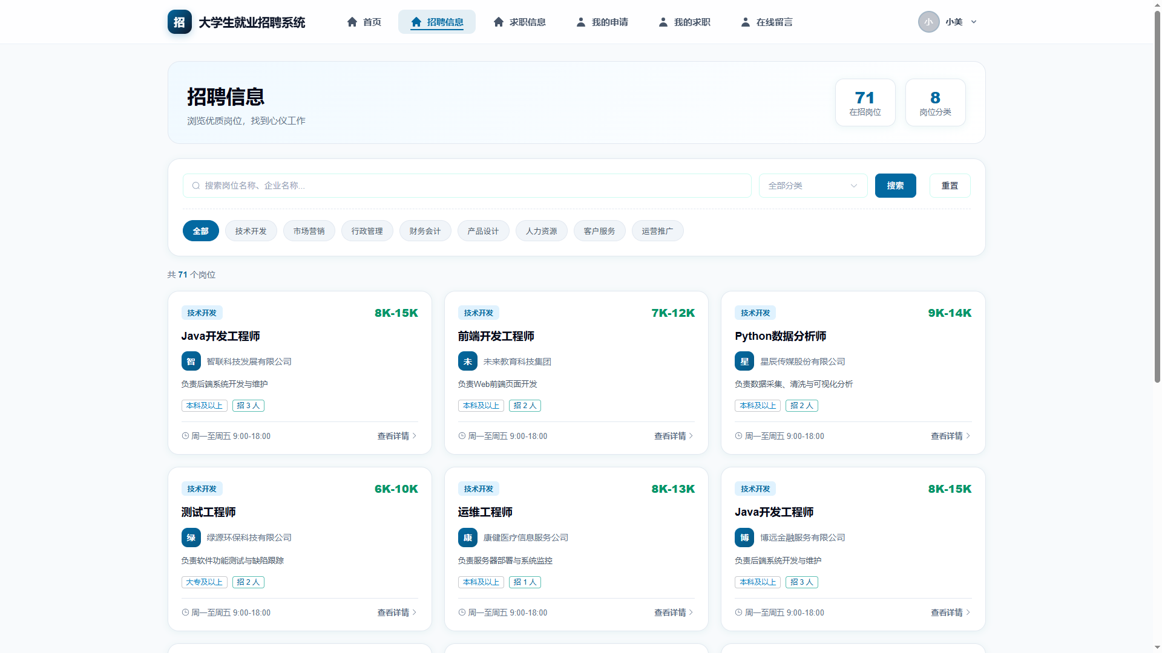Open 查看详情 for Python数据分析师 job
The height and width of the screenshot is (653, 1162).
click(x=950, y=436)
